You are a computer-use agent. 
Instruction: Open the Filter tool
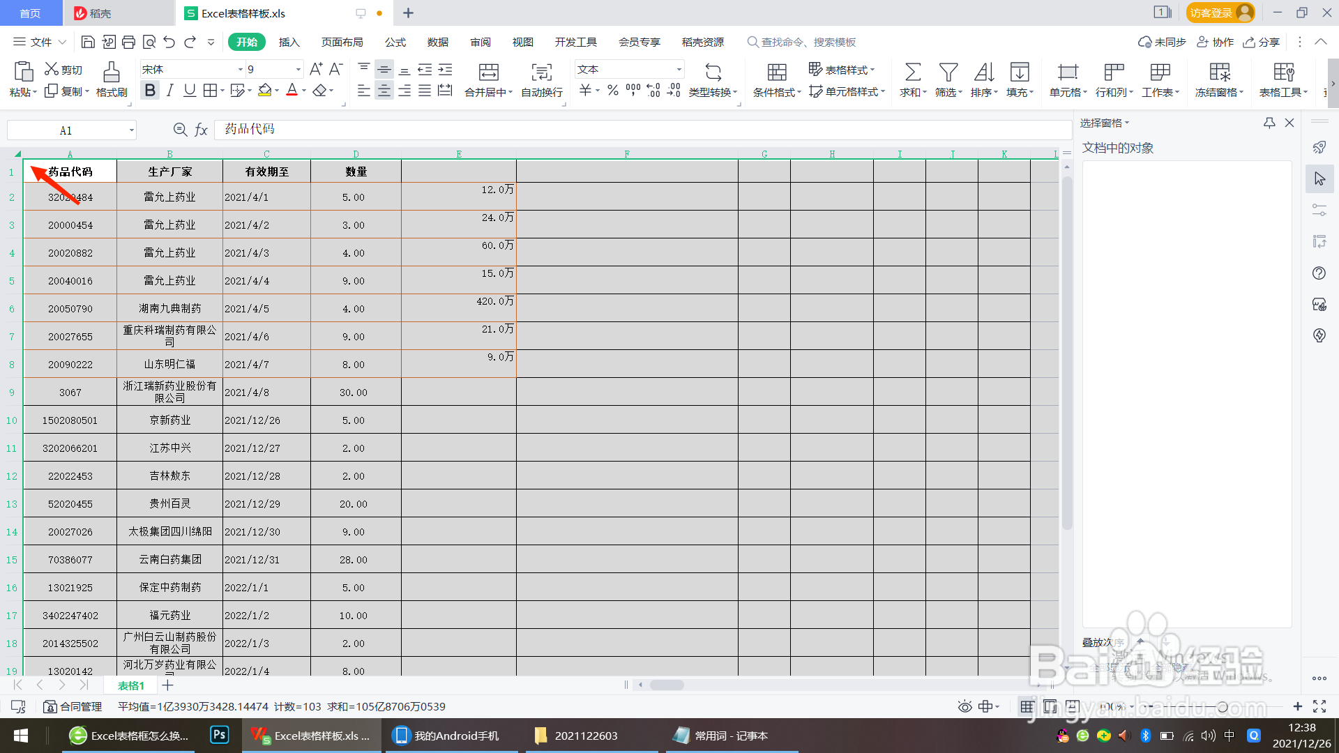point(948,72)
